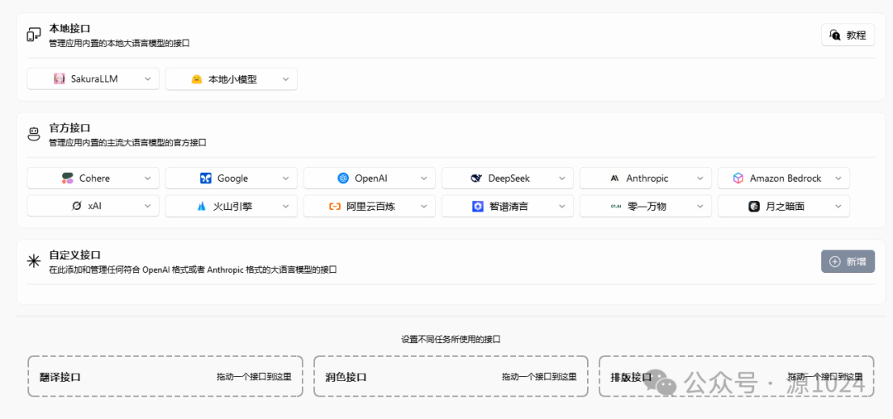Select the 排版接口 drop zone
893x419 pixels.
click(736, 377)
